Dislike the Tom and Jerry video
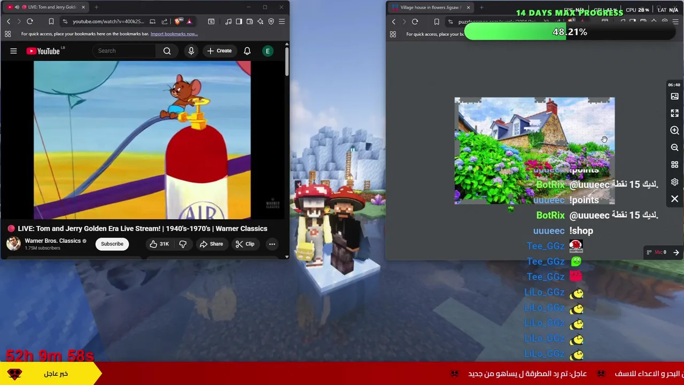Image resolution: width=684 pixels, height=385 pixels. (183, 244)
